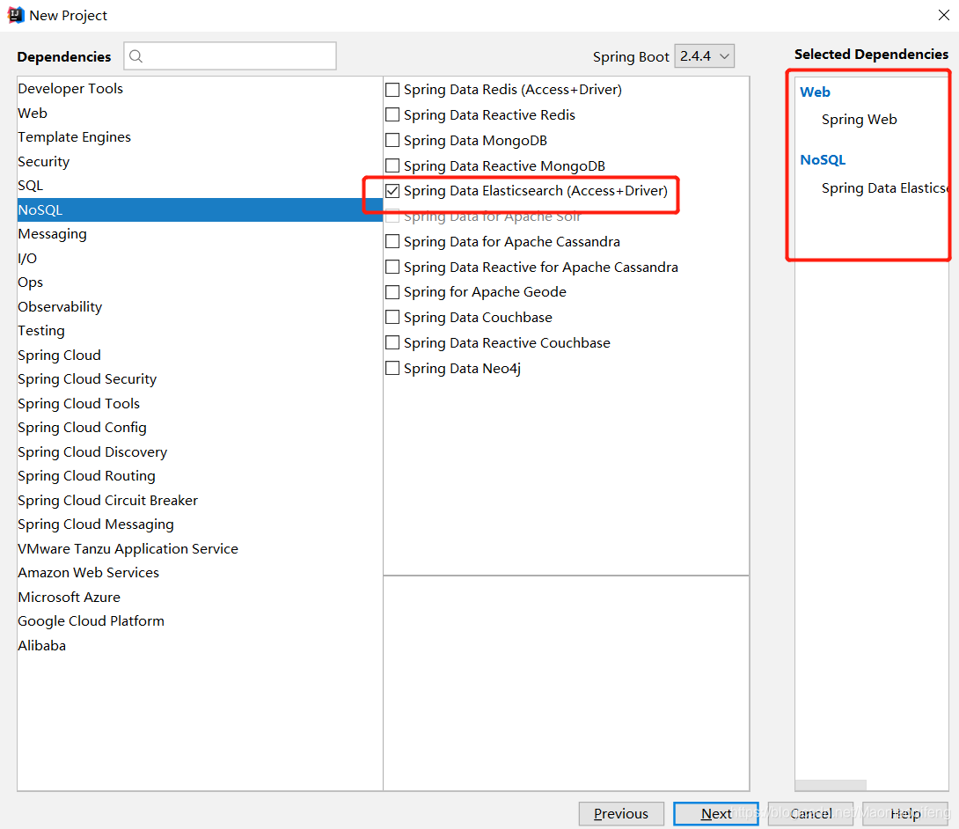Select Spring Data Elasticsearch in Selected Dependencies

(x=884, y=187)
